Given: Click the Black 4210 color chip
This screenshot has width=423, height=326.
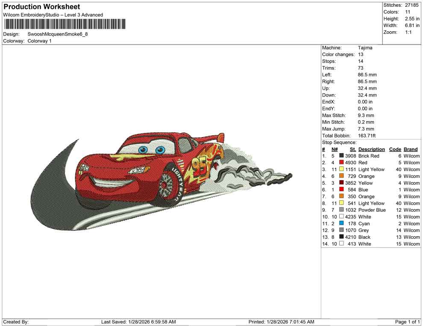Looking at the screenshot, I should [x=341, y=237].
